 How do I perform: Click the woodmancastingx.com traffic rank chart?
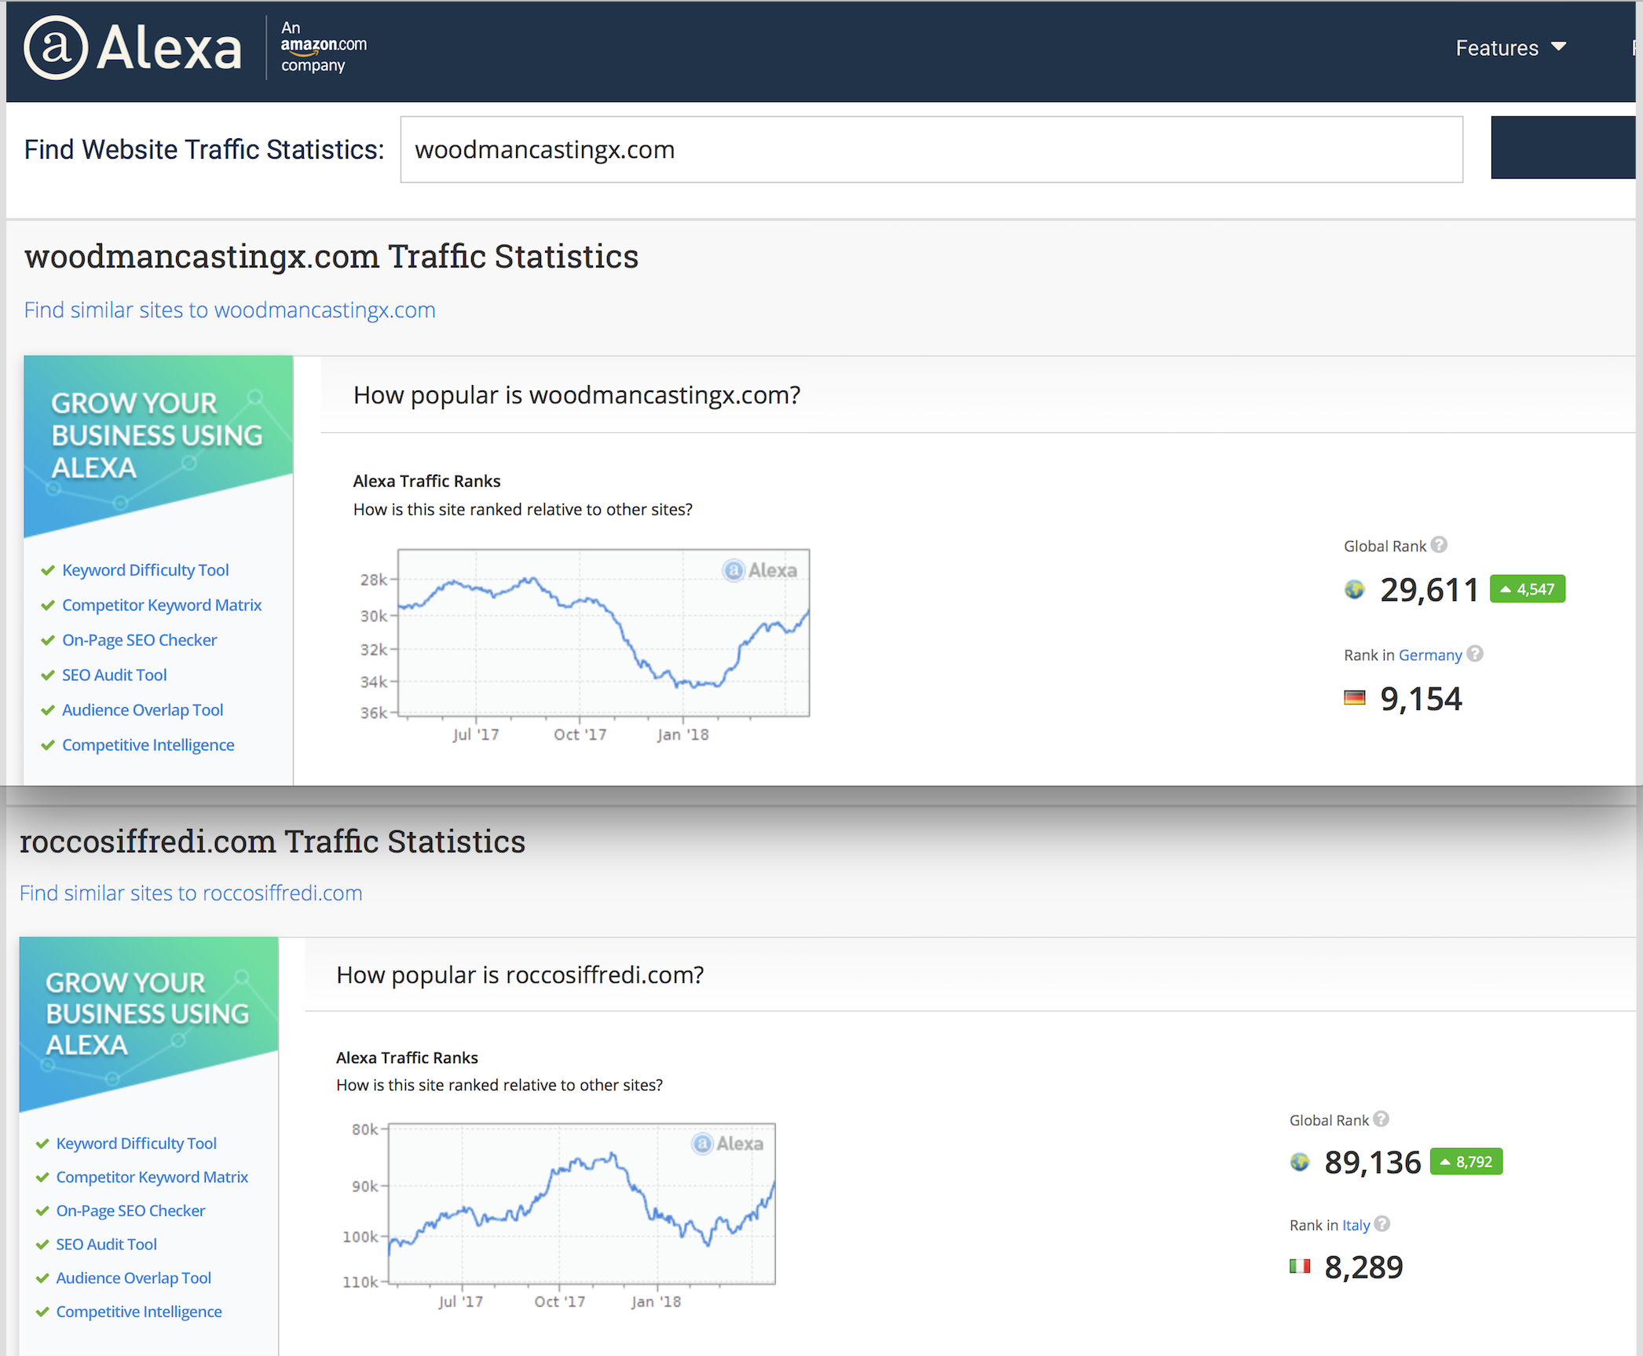603,633
